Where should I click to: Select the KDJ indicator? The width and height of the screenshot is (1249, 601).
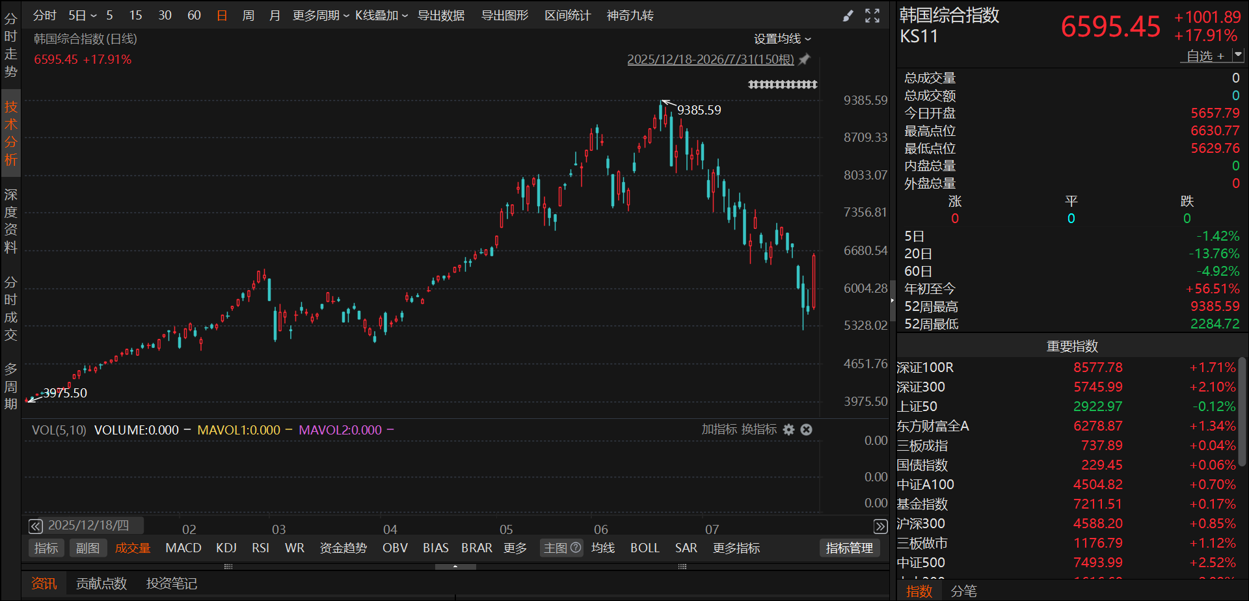tap(226, 548)
